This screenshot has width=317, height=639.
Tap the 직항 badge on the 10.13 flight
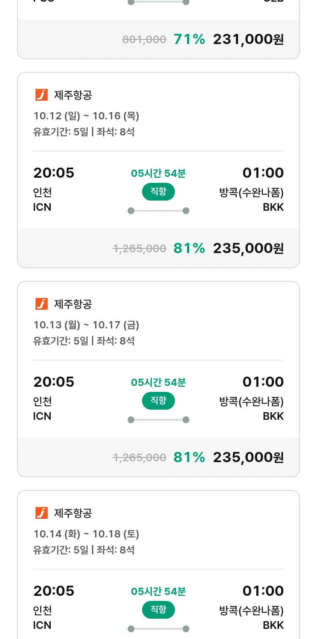[158, 401]
